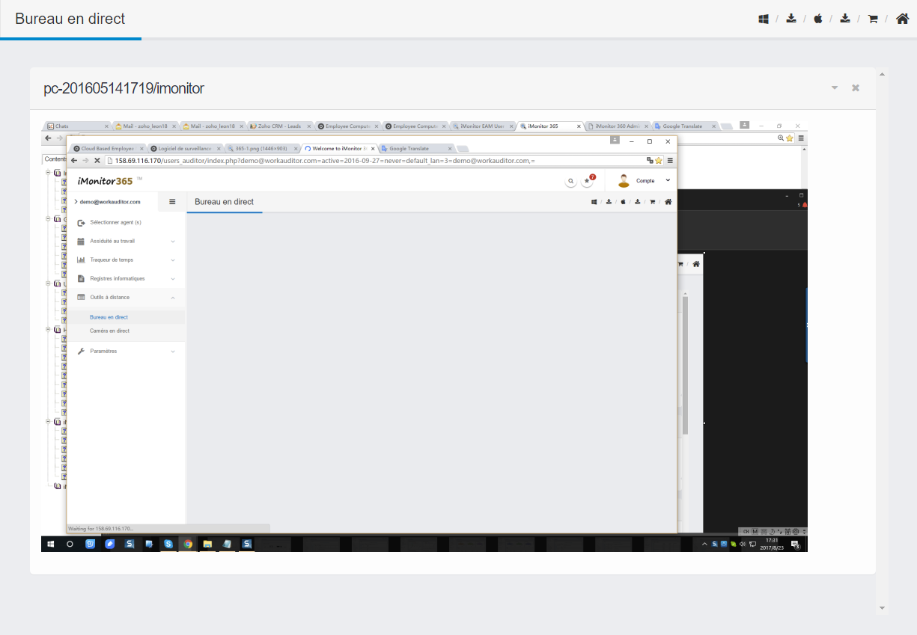Switch to 'Welcome to iMonitor' tab
This screenshot has height=635, width=917.
point(338,148)
